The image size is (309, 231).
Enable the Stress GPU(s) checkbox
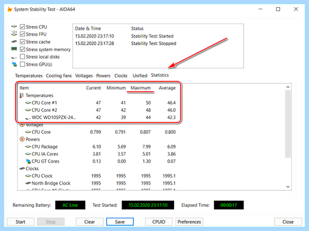tap(23, 64)
